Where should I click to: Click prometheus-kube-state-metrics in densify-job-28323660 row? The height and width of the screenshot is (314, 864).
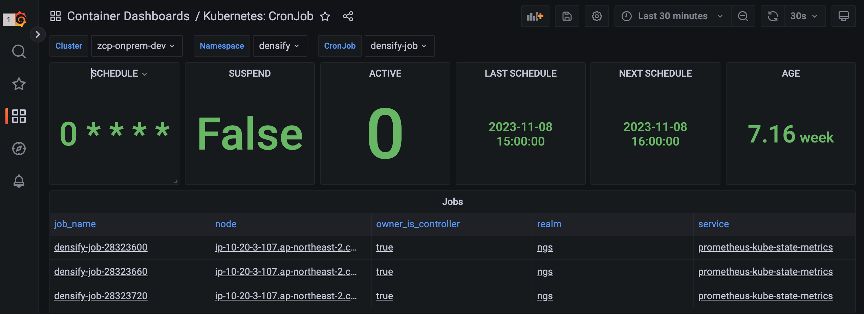coord(765,272)
